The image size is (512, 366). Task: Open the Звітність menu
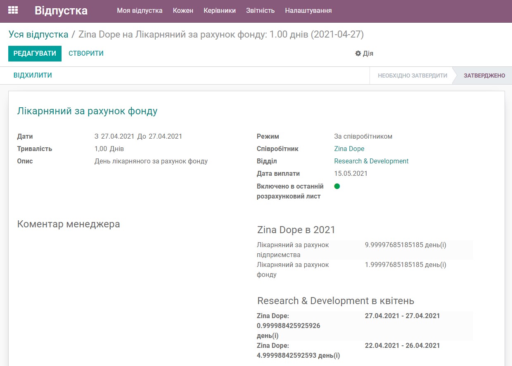(260, 11)
